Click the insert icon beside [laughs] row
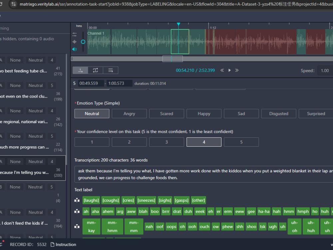Viewport: 333px width, 250px height. coord(77,200)
